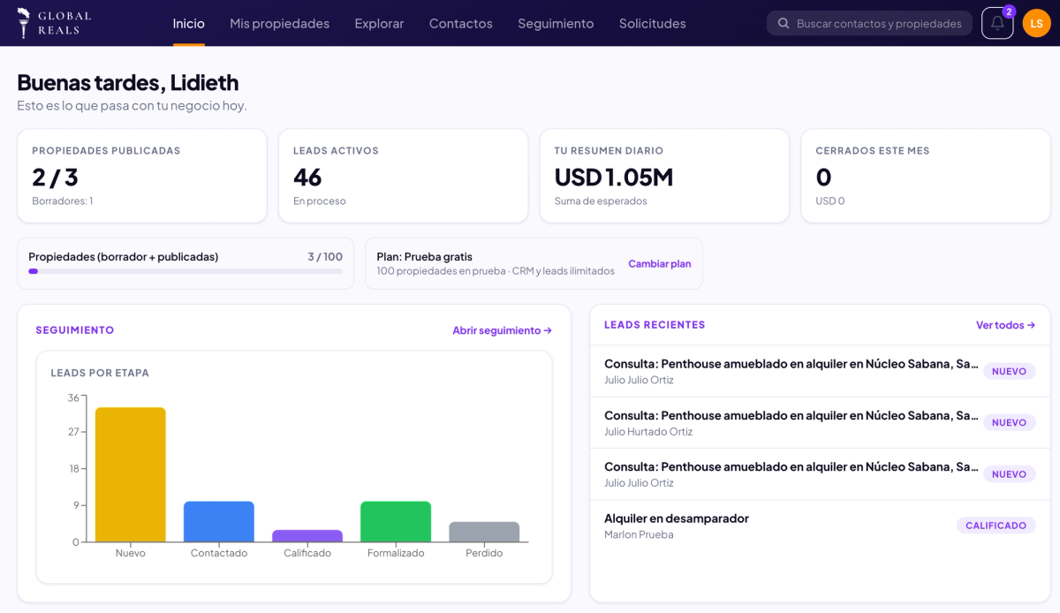Open the Solicitudes tab
The width and height of the screenshot is (1060, 613).
[652, 24]
